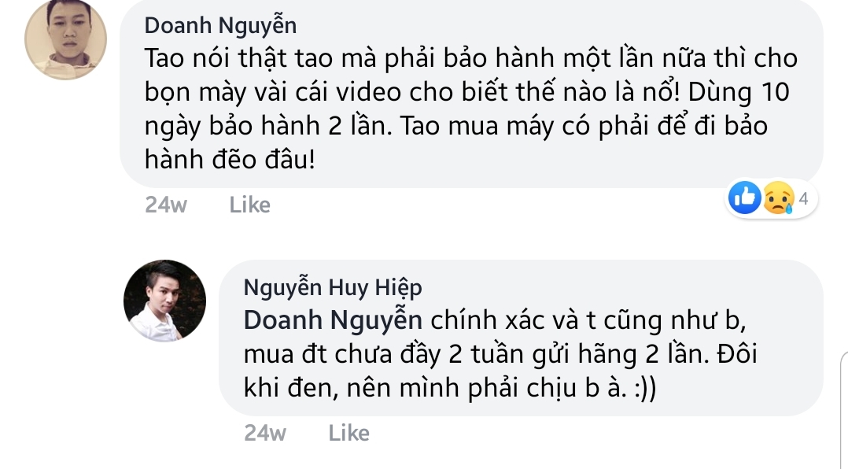
Task: Like Doanh Nguyễn's comment
Action: (249, 205)
